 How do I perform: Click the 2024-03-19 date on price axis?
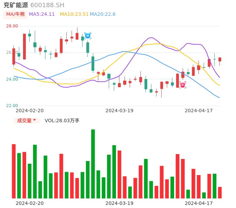[x=119, y=111]
